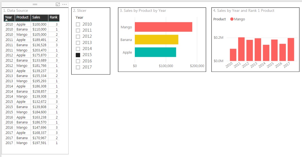The height and width of the screenshot is (157, 302).
Task: Tick the 2012 slicer checkbox
Action: tap(78, 37)
